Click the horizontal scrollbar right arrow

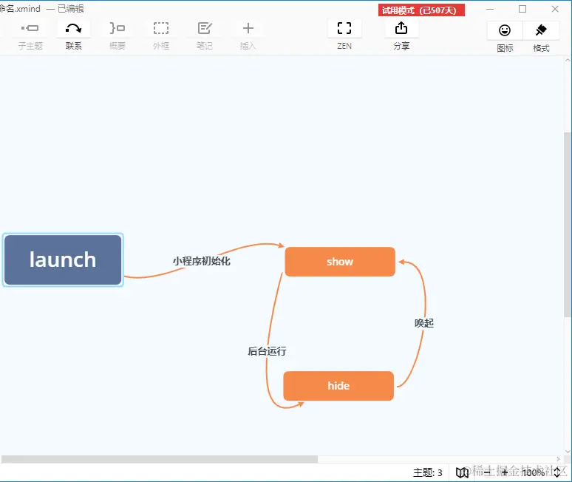pyautogui.click(x=558, y=459)
